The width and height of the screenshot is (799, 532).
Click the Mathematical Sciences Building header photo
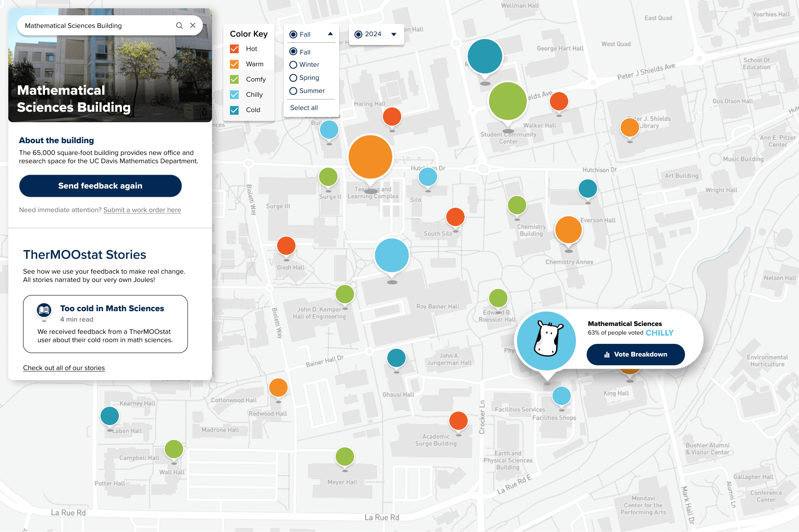point(110,65)
